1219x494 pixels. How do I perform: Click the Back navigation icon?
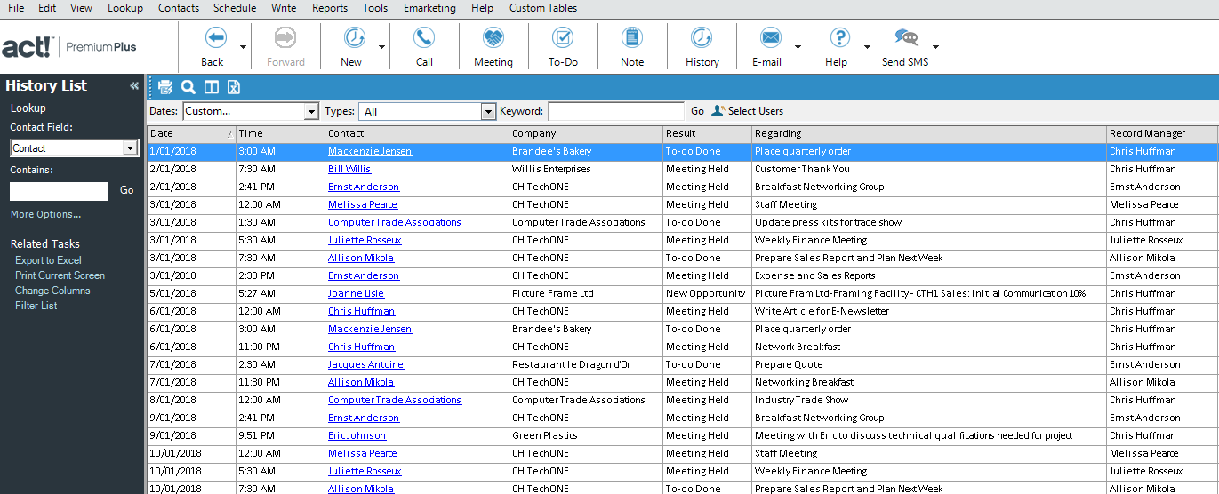213,38
